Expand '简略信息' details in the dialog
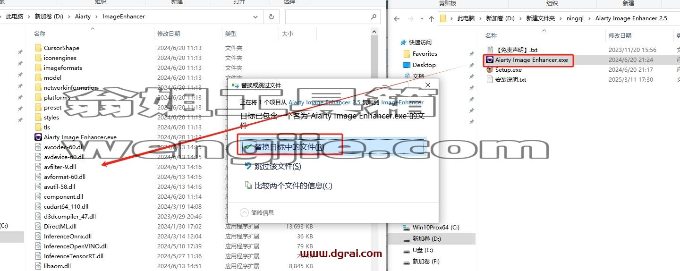The width and height of the screenshot is (680, 271). click(x=257, y=212)
